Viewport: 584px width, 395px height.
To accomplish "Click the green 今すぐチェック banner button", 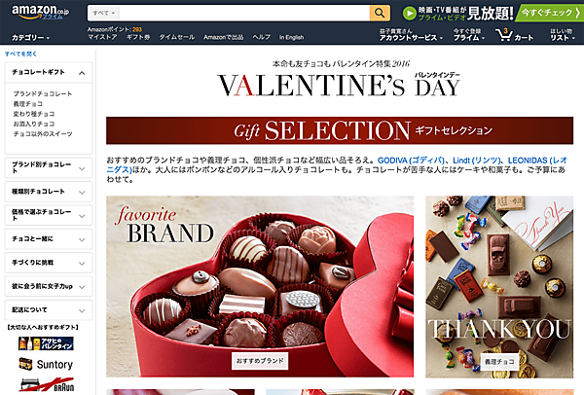I will (550, 13).
